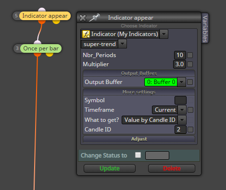Image resolution: width=226 pixels, height=190 pixels.
Task: Edit the Multiplier value 3.0
Action: coord(179,64)
